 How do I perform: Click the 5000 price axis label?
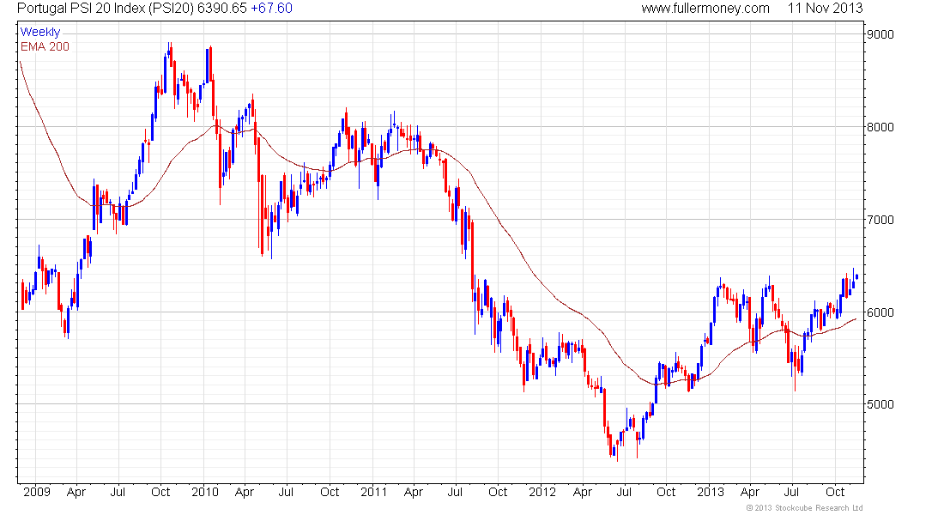click(880, 404)
